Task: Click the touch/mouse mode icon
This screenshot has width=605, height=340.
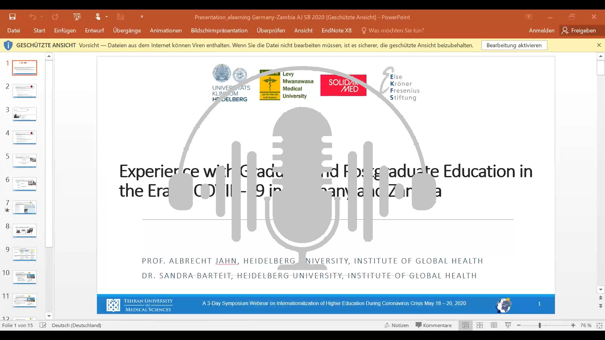Action: [98, 17]
